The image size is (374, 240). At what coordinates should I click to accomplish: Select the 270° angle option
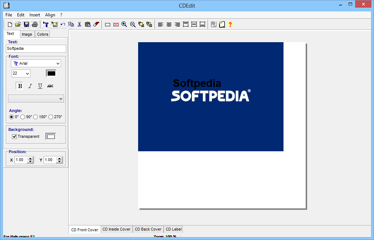click(51, 117)
